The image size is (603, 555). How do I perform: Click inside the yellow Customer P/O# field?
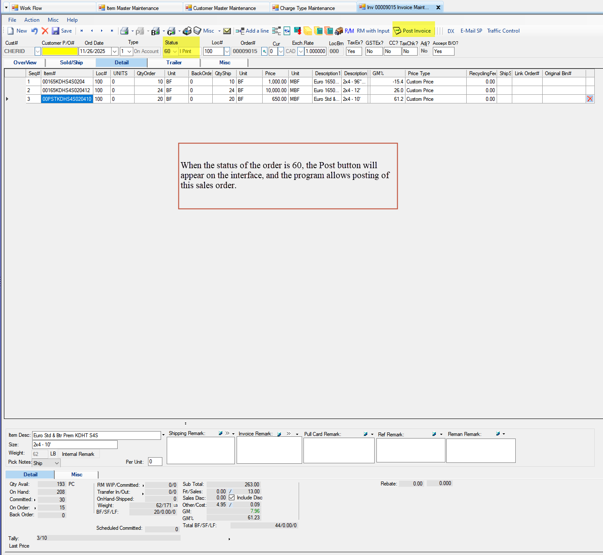click(59, 51)
